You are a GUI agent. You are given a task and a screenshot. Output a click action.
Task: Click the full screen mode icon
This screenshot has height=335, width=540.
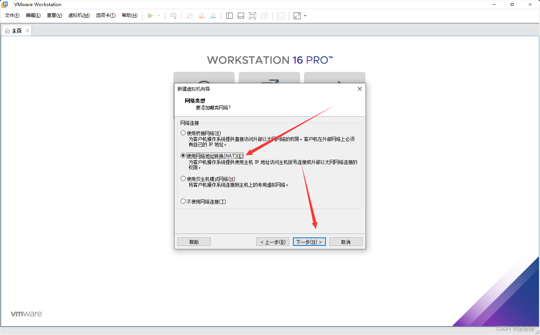tap(253, 16)
